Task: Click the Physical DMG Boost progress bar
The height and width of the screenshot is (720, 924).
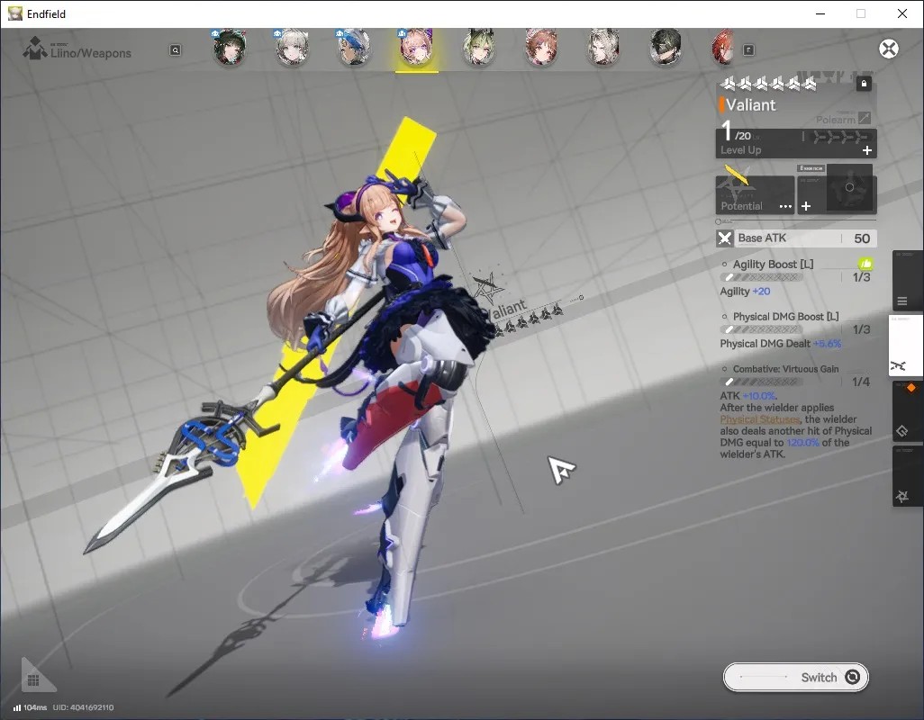Action: (763, 329)
